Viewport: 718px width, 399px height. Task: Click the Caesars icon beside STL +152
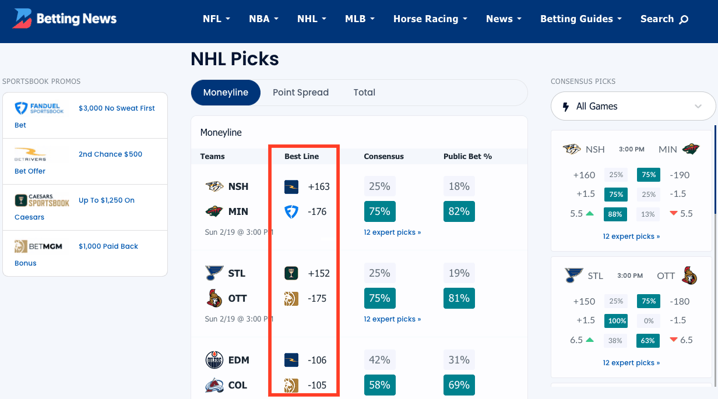point(291,273)
